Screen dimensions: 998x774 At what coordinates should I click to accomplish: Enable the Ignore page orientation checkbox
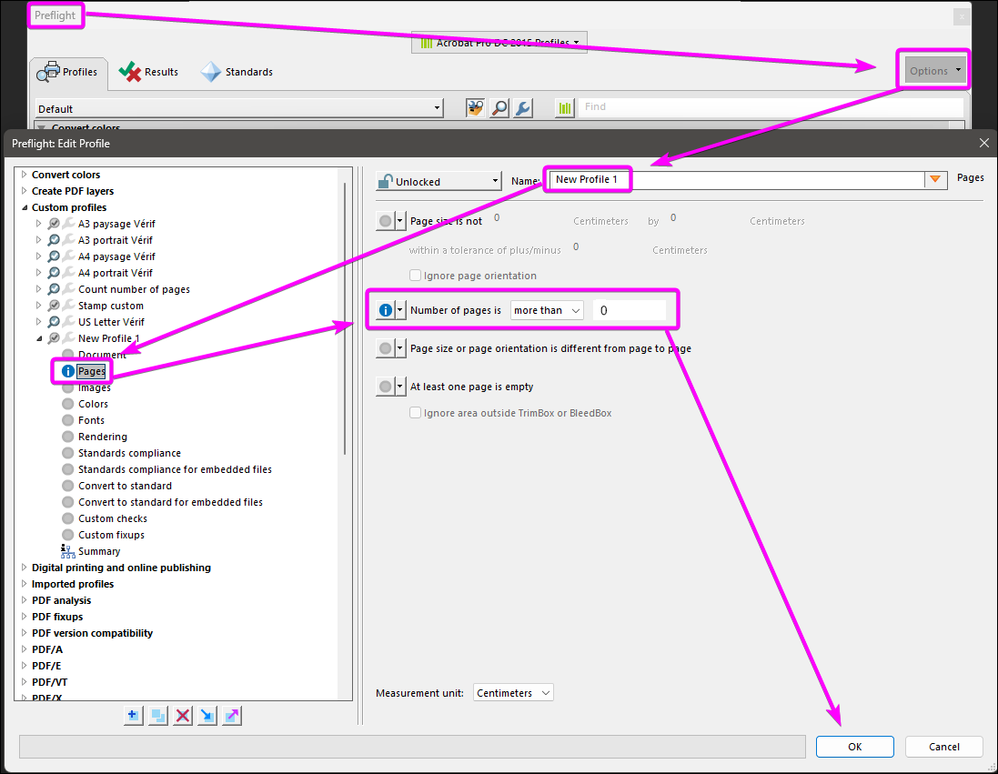click(x=415, y=275)
